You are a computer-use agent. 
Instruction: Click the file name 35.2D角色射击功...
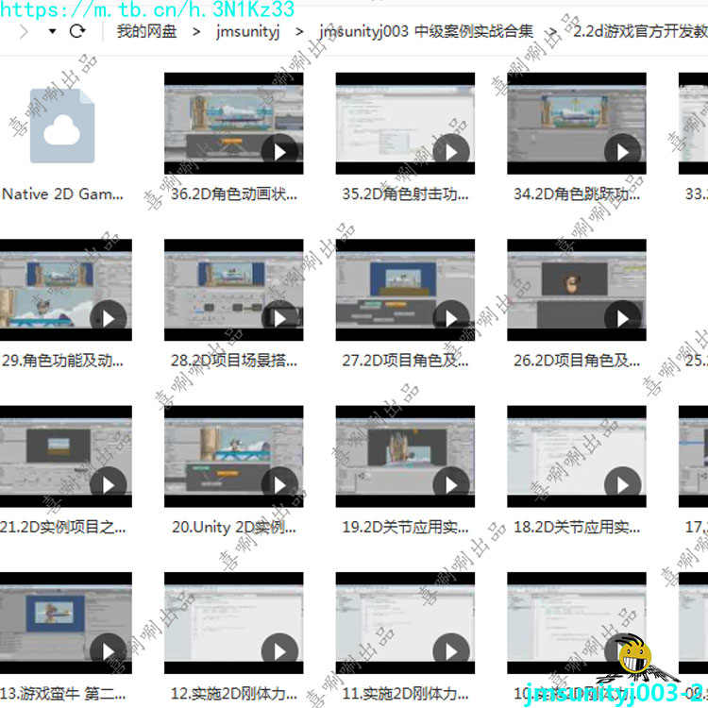click(405, 194)
